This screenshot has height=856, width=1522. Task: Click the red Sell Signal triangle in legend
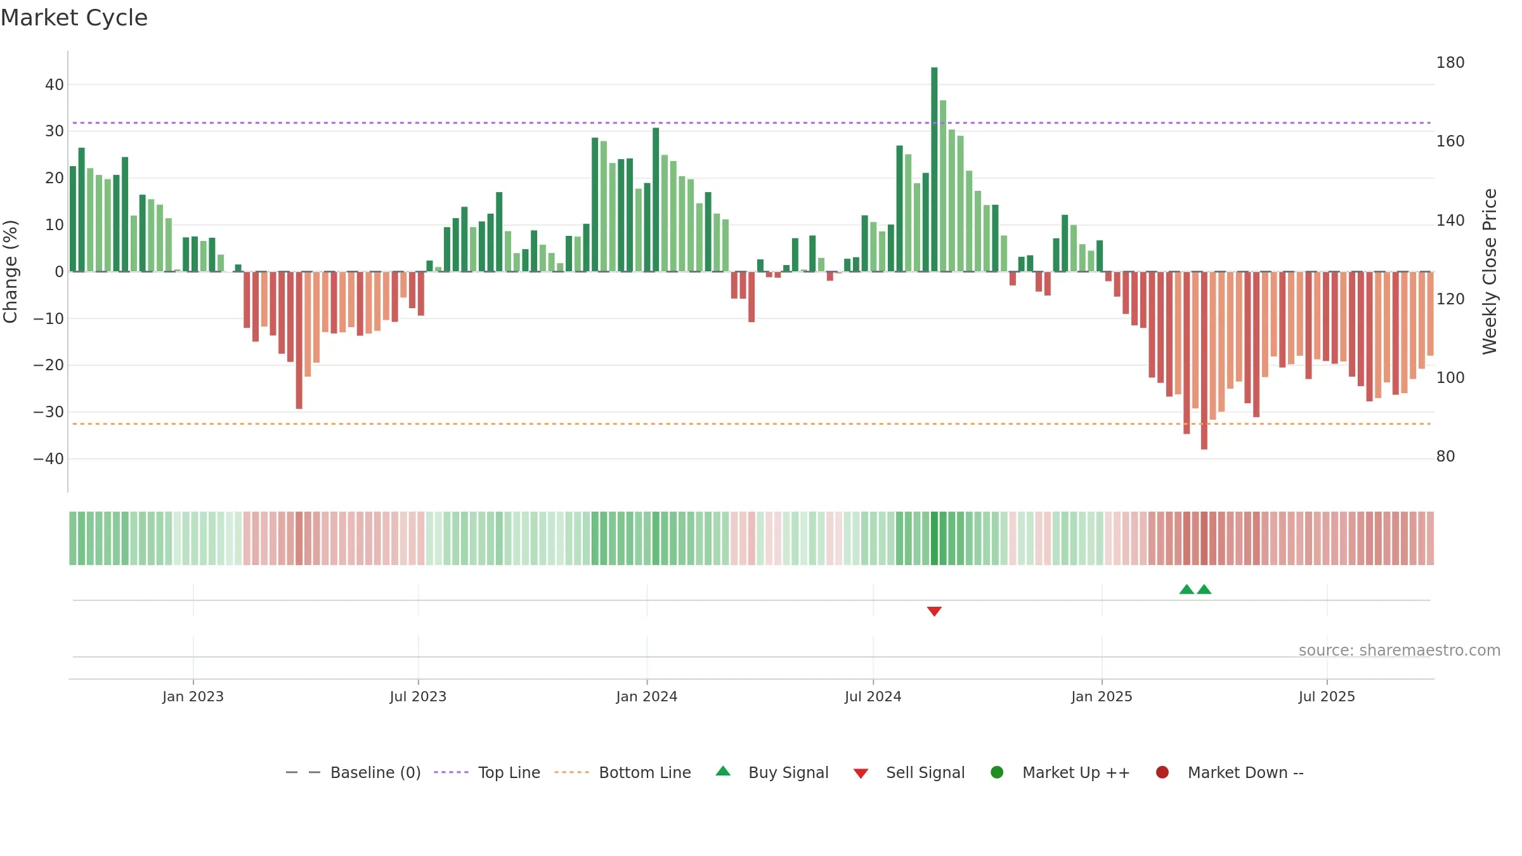coord(861,774)
